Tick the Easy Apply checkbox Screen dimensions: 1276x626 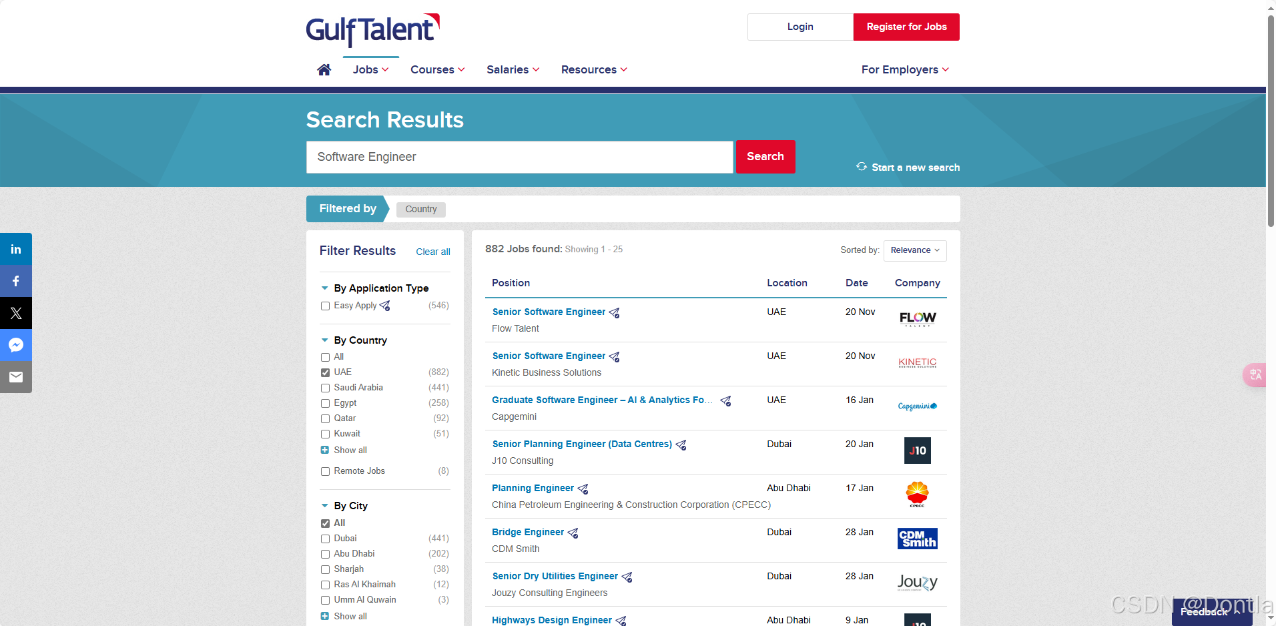325,306
